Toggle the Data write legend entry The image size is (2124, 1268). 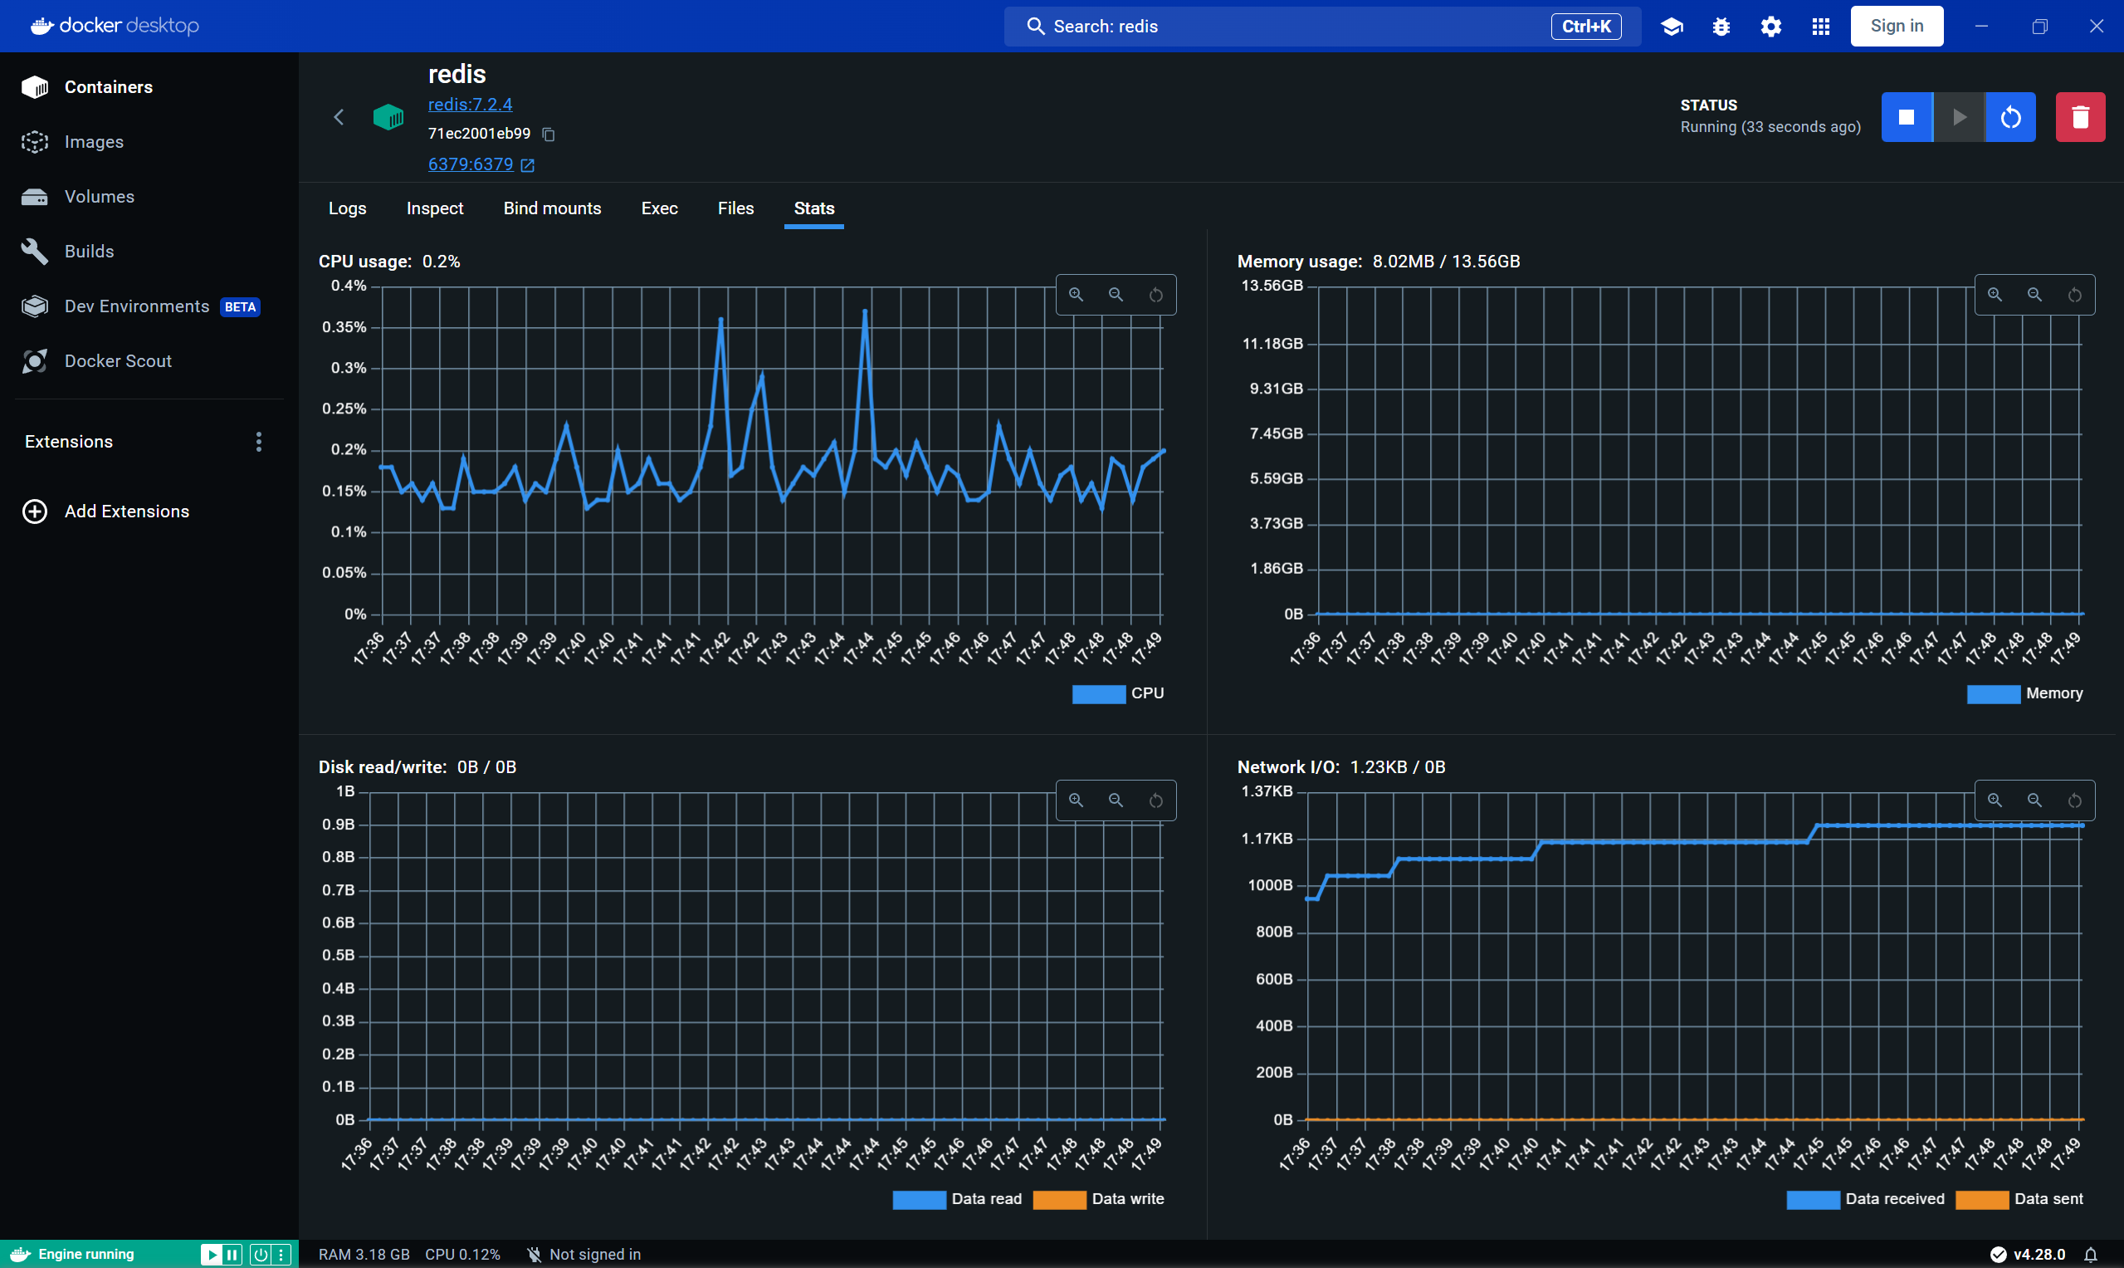pyautogui.click(x=1098, y=1200)
